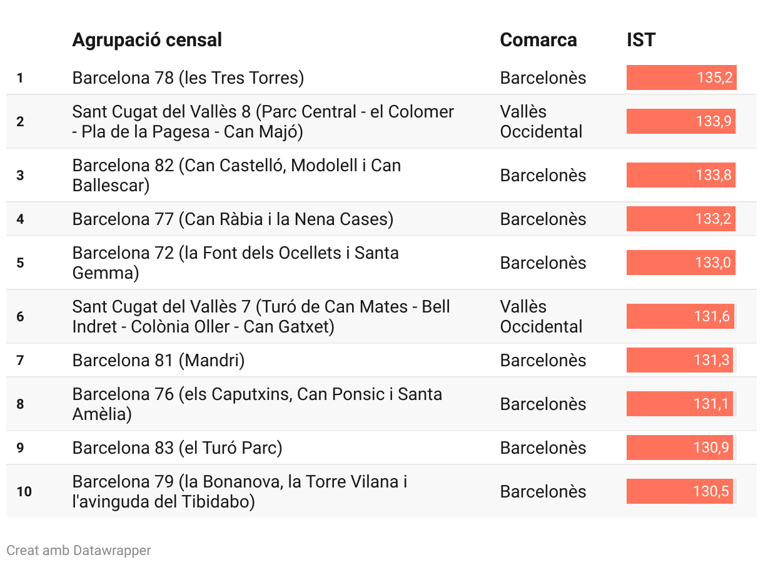The image size is (763, 565).
Task: Select the 'Barcelona 81 (Mandri)' row
Action: click(x=158, y=361)
